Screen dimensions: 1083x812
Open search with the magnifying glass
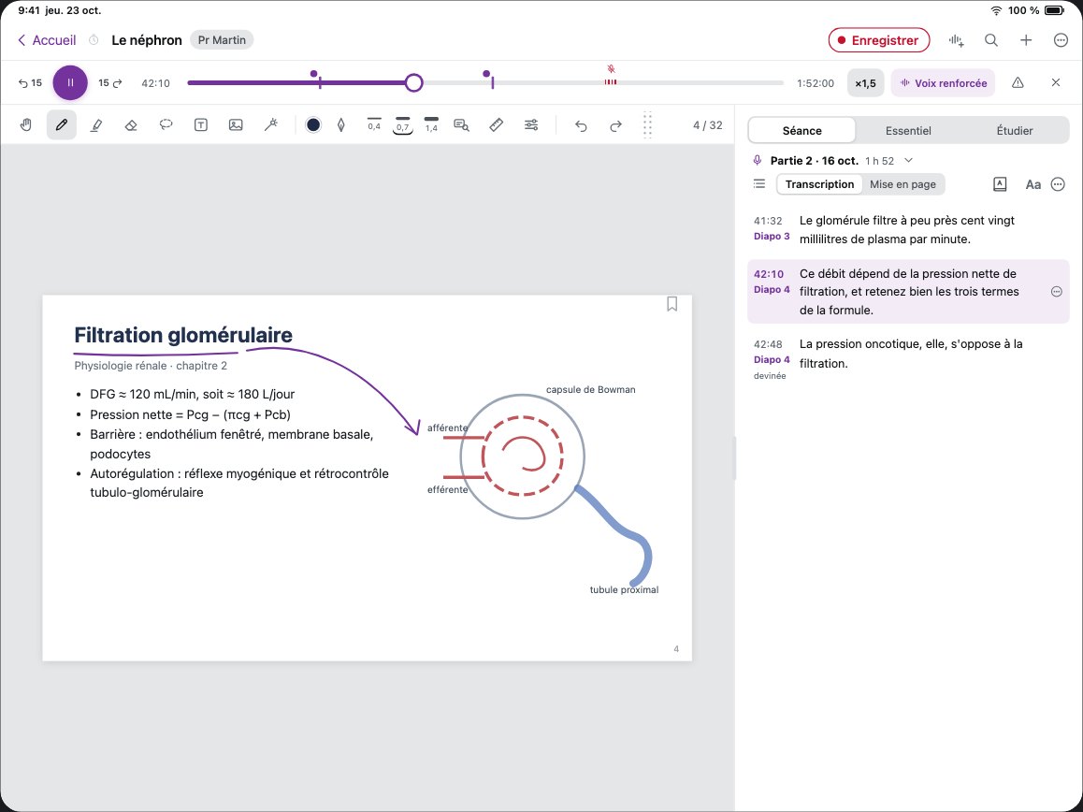coord(991,40)
